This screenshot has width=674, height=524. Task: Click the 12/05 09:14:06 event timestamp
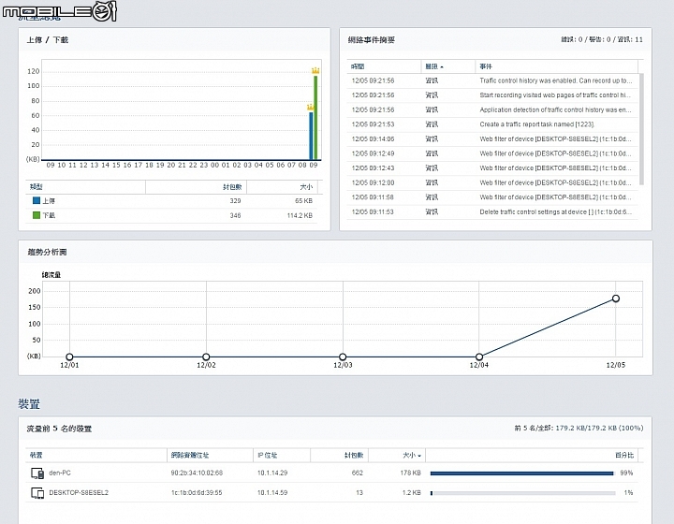[x=374, y=139]
